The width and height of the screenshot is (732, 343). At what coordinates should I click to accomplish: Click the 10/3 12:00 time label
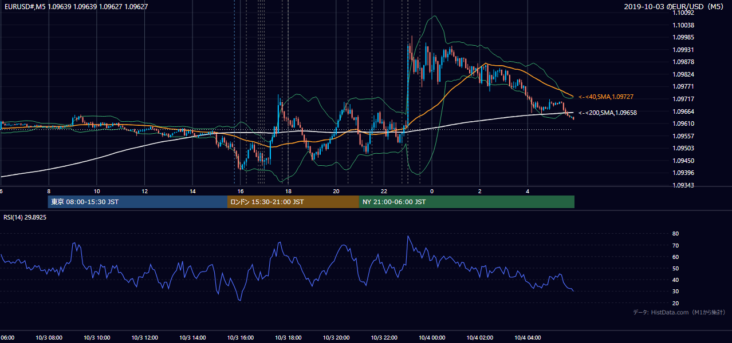144,338
